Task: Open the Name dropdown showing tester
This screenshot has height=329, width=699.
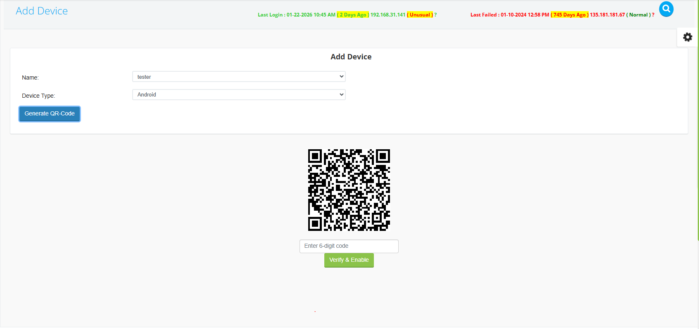Action: click(x=239, y=77)
